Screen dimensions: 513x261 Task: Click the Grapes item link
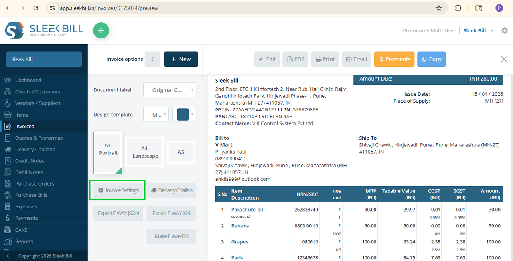click(x=240, y=242)
